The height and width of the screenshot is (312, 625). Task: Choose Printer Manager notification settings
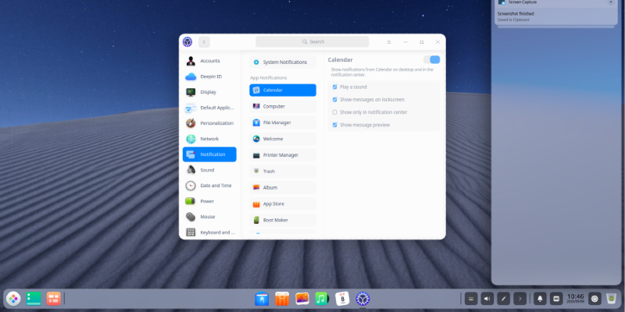coord(280,155)
